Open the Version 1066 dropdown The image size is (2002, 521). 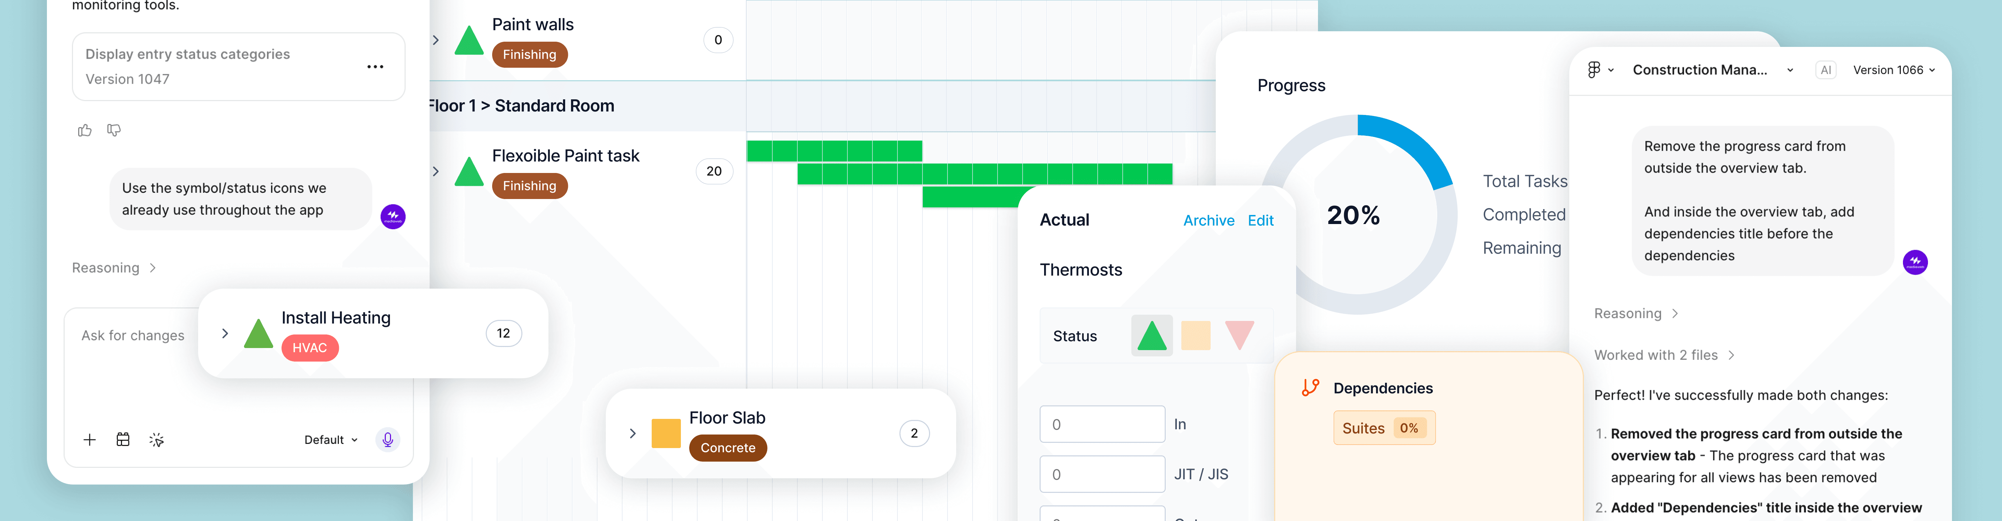pos(1893,70)
